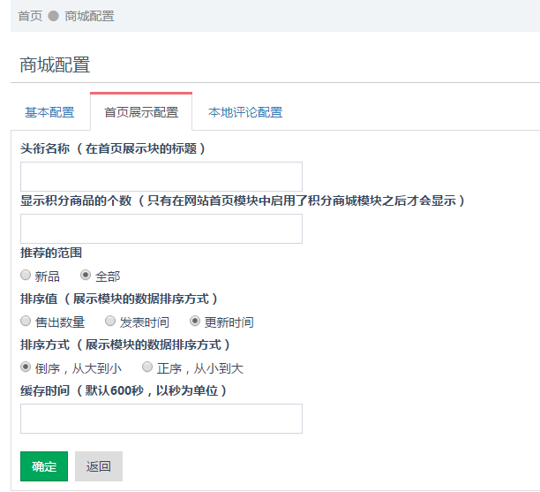Select 倒序，从大到小 sort order

coord(26,367)
